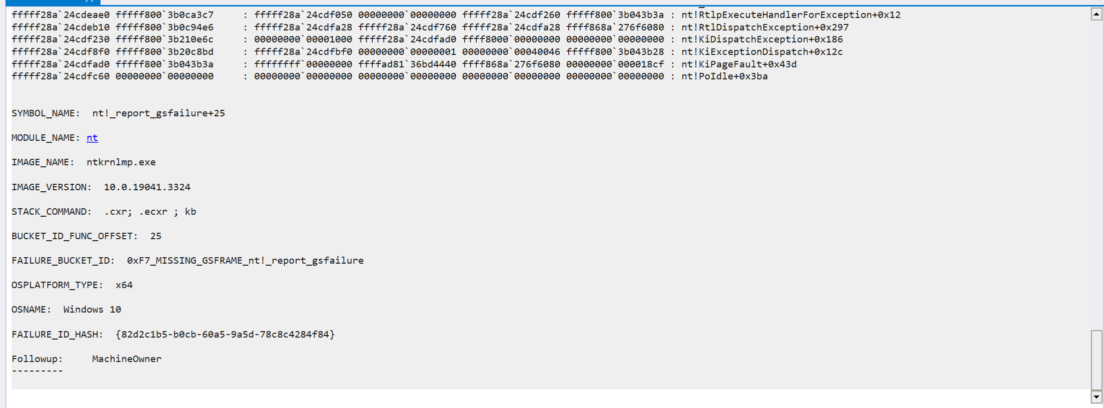Click the OSNAME Windows 10 value
Image resolution: width=1104 pixels, height=408 pixels.
92,310
